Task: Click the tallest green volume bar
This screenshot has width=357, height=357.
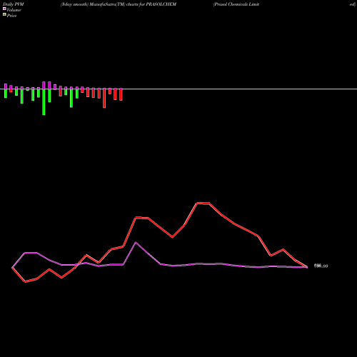Action: pos(44,102)
